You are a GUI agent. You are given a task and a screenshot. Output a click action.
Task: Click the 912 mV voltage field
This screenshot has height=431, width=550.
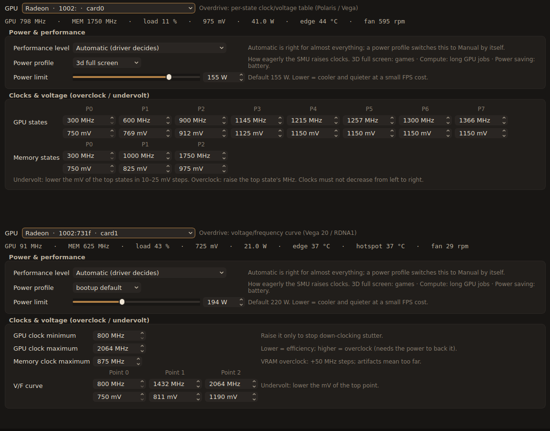pos(201,133)
